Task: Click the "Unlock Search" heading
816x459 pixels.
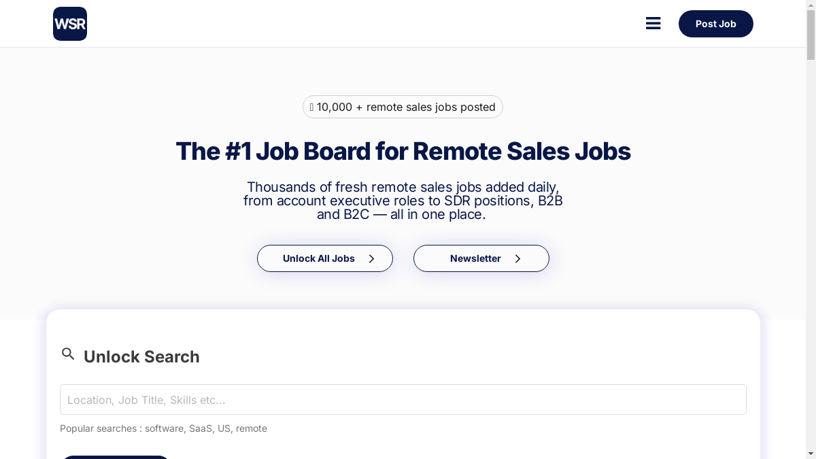Action: [x=141, y=357]
